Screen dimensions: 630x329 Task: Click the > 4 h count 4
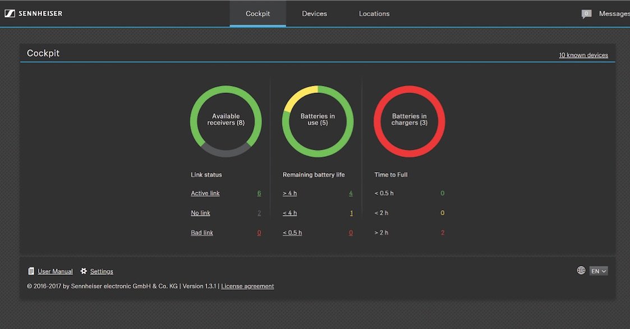point(351,193)
